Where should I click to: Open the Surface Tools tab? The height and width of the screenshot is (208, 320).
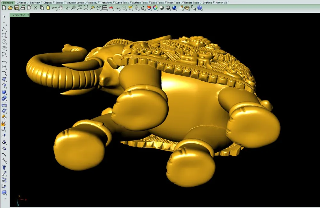[140, 3]
